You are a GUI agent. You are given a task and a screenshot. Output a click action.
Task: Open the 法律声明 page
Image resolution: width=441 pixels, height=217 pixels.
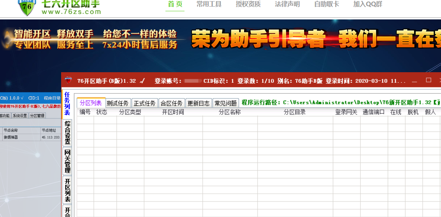click(x=287, y=4)
